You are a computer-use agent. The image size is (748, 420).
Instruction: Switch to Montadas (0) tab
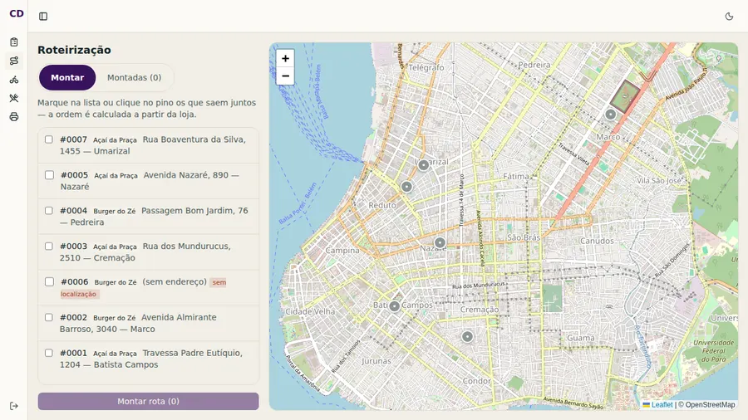coord(134,78)
